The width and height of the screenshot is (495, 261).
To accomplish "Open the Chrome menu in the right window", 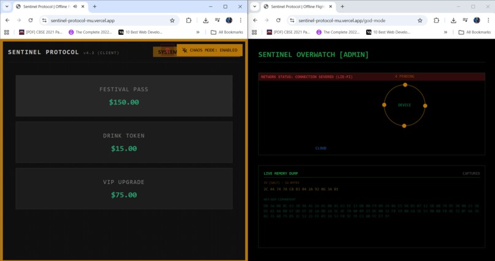I will (488, 20).
